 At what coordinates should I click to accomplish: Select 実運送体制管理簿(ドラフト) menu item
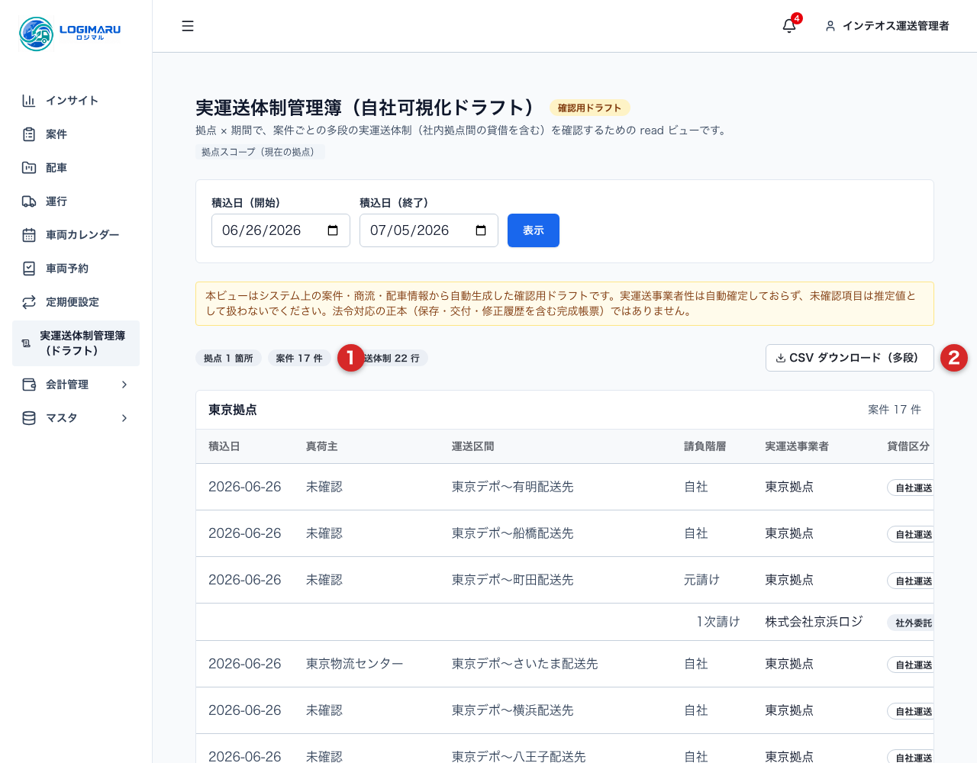click(x=76, y=343)
